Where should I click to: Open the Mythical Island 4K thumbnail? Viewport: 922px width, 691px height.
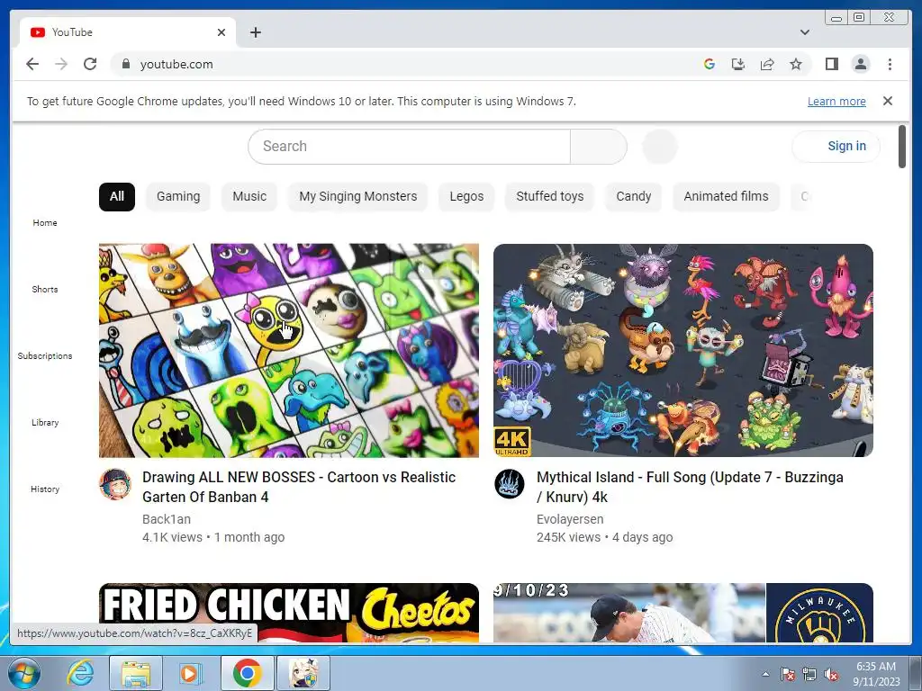tap(683, 350)
